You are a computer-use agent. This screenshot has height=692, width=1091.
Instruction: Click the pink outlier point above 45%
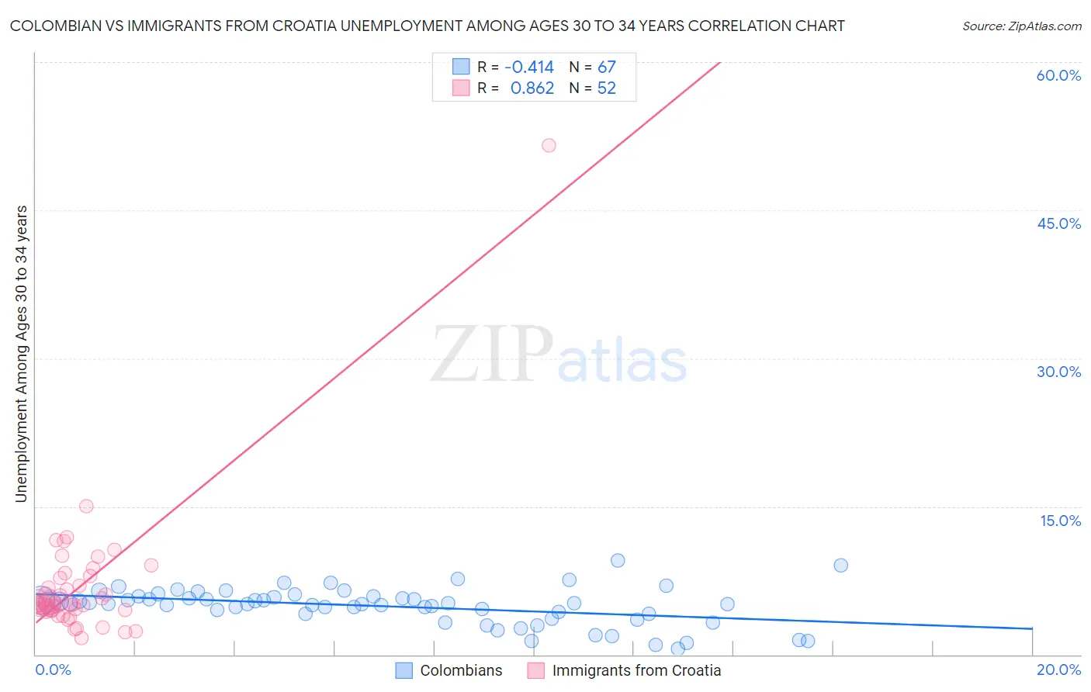click(549, 145)
